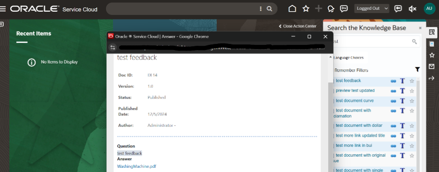Open the chat bubble icon beside the plus
This screenshot has width=439, height=172.
pyautogui.click(x=331, y=9)
